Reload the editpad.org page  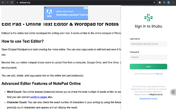[x=12, y=2]
